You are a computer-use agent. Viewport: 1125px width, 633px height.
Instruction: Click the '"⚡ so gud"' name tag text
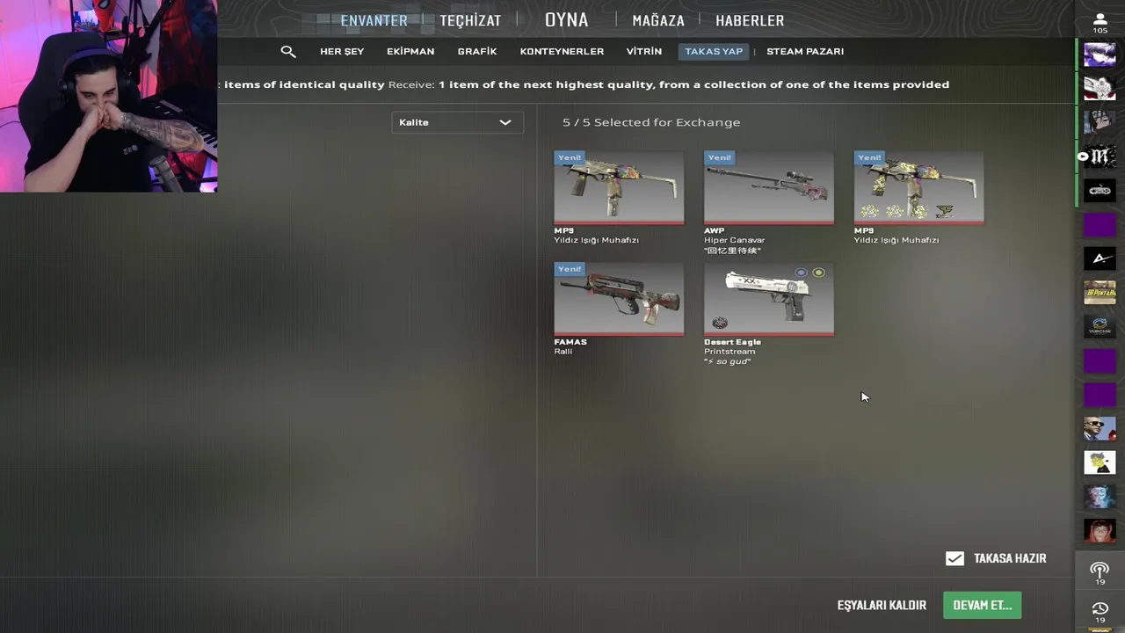coord(728,361)
